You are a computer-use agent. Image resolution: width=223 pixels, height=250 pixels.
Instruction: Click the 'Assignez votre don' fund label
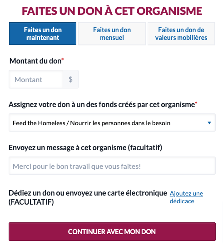[102, 105]
